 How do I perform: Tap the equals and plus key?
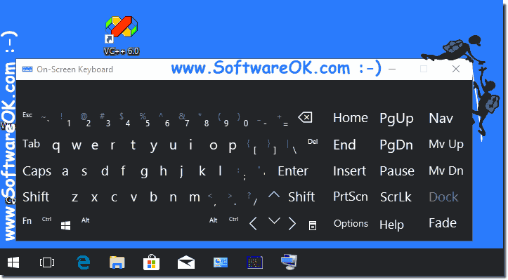click(282, 120)
